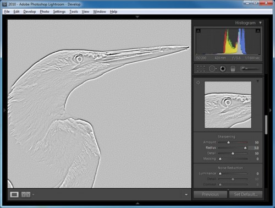
Task: Select the Crop Overlay tool
Action: click(x=201, y=69)
